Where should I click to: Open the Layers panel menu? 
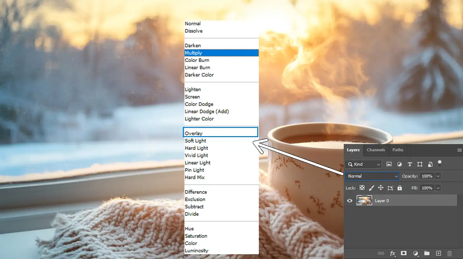coord(459,150)
